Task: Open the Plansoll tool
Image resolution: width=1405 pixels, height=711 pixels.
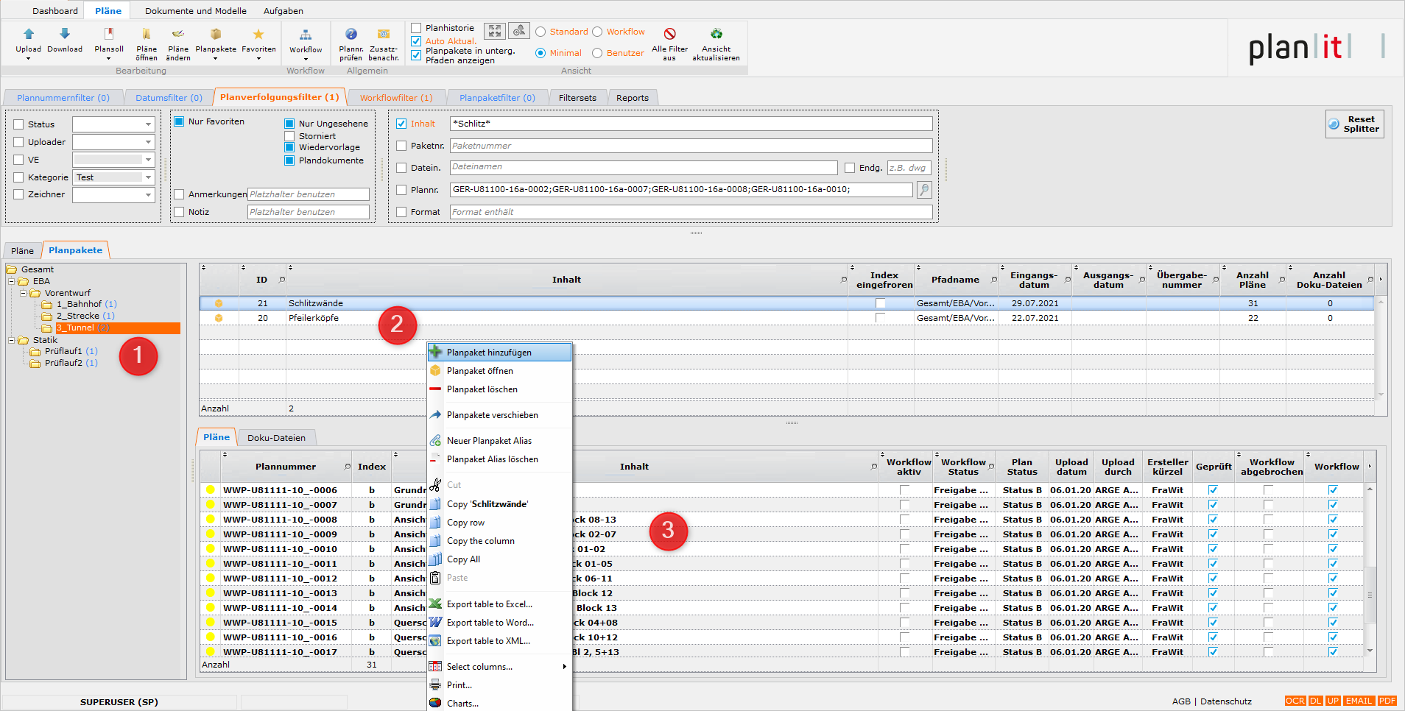Action: pos(109,35)
